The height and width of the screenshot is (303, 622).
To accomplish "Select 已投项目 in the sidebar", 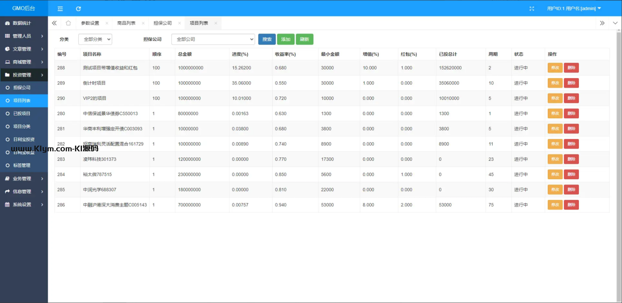I will (22, 114).
